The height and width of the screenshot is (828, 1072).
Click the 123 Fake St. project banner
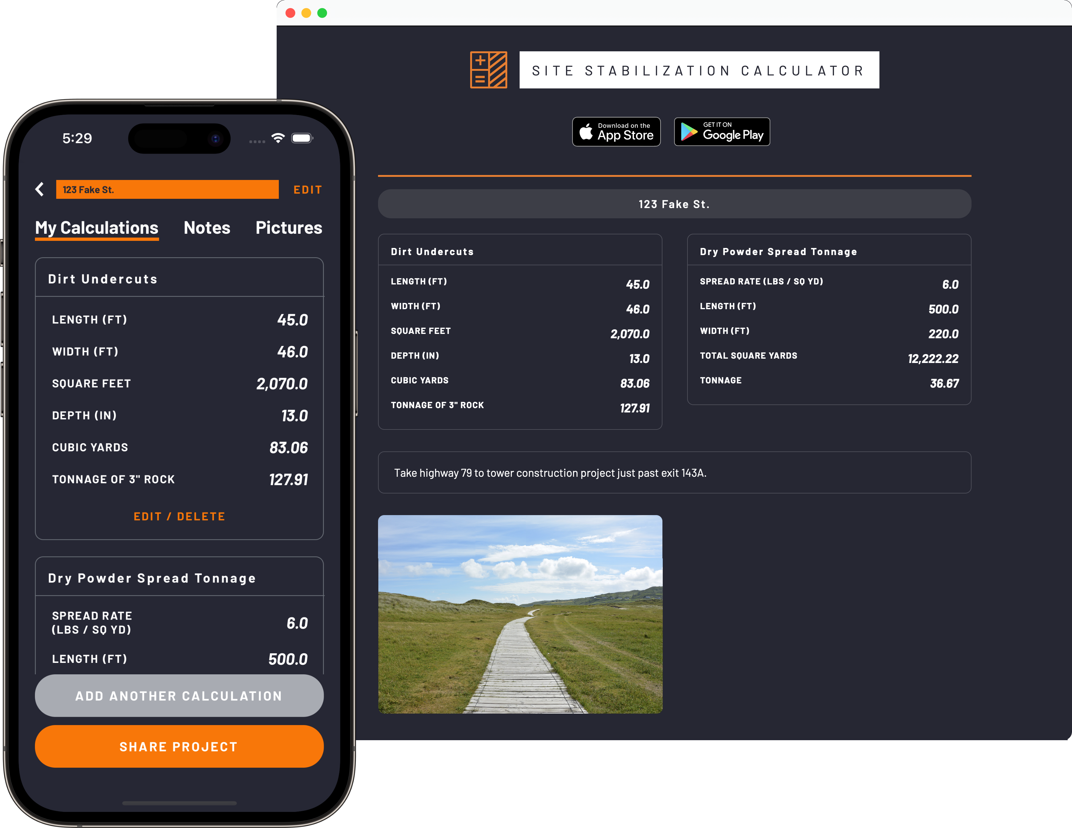[674, 204]
